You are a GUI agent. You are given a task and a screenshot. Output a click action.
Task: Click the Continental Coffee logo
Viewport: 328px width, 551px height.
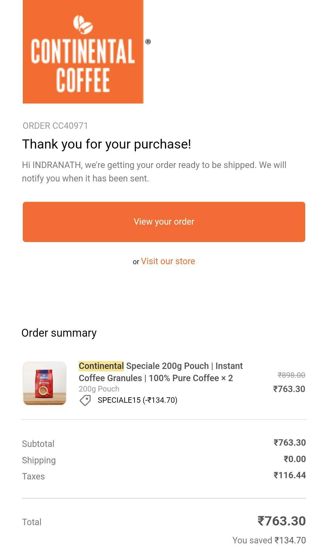[83, 52]
